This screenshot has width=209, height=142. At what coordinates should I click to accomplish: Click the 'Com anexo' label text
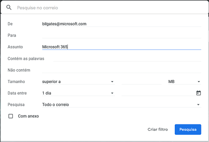(28, 116)
